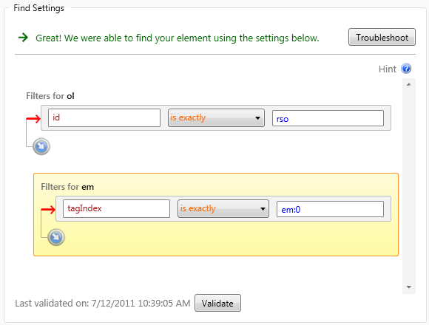The height and width of the screenshot is (325, 429).
Task: Select the 'Filters for em' highlighted panel
Action: tap(216, 214)
